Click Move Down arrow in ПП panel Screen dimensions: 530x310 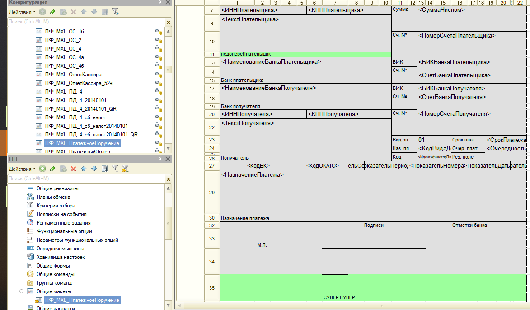(94, 169)
